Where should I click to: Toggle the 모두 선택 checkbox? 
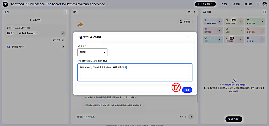(63, 40)
